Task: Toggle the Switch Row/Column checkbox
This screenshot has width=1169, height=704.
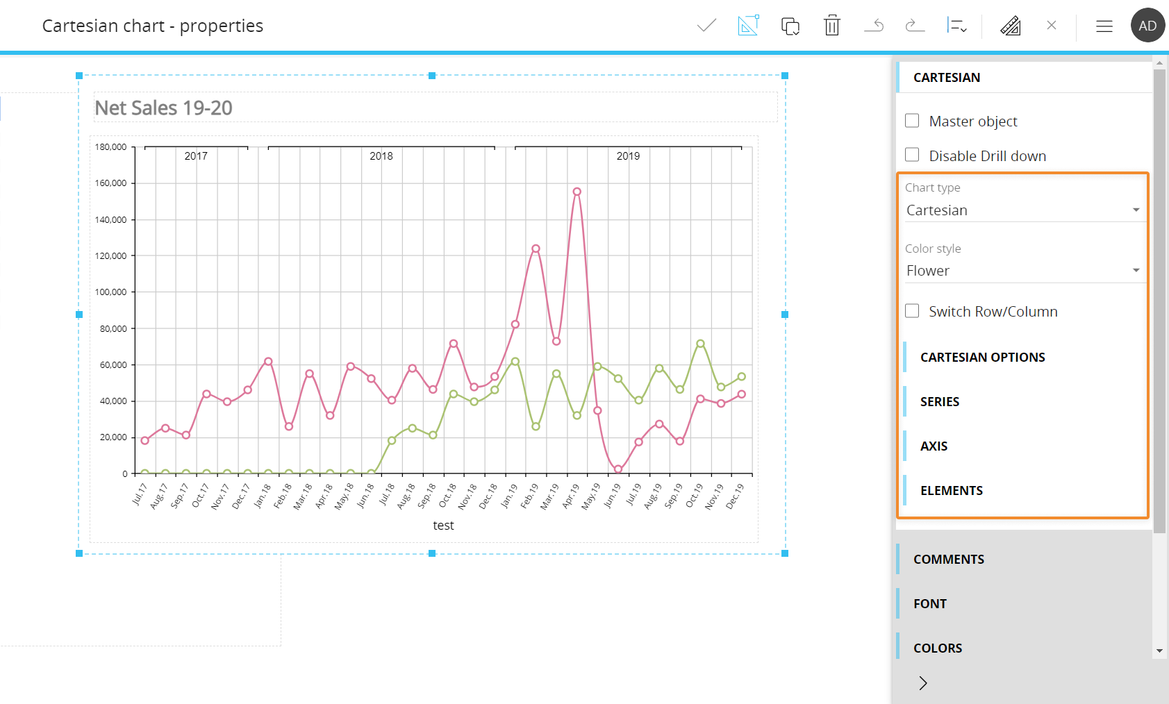Action: (x=912, y=311)
